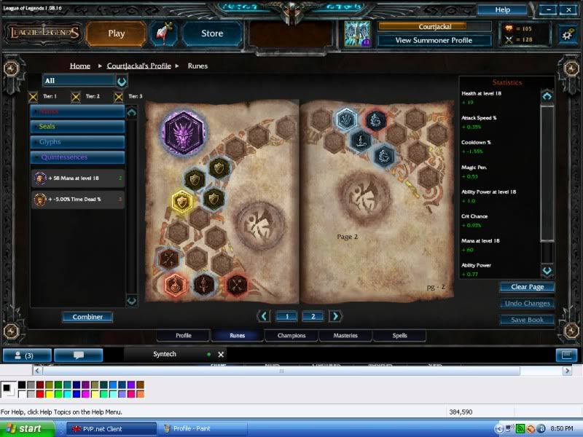This screenshot has width=583, height=437.
Task: Toggle the Tier 3 filter checkbox
Action: 118,96
